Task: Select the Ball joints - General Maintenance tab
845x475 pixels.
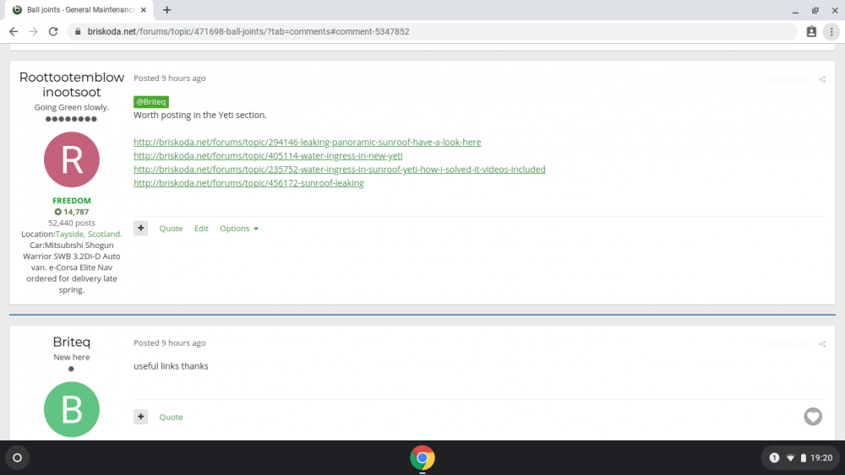Action: (79, 9)
